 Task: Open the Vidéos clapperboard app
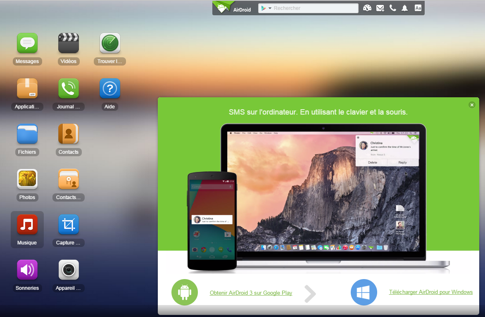(68, 43)
